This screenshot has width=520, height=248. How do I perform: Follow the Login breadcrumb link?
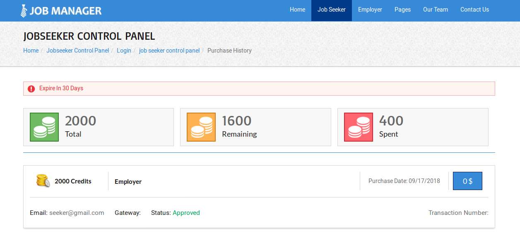point(124,51)
